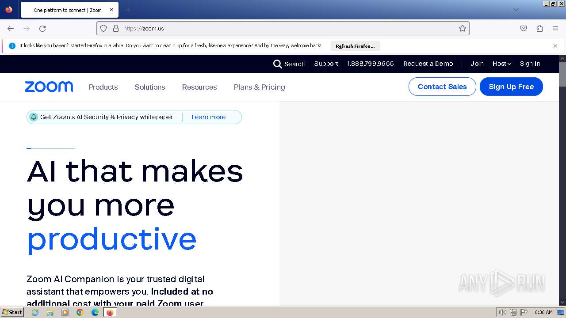Click the site security padlock icon
The width and height of the screenshot is (566, 318).
click(x=116, y=28)
